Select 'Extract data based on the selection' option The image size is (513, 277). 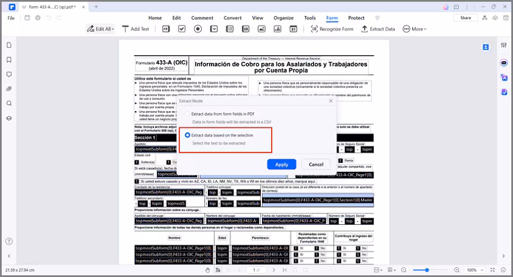[219, 135]
